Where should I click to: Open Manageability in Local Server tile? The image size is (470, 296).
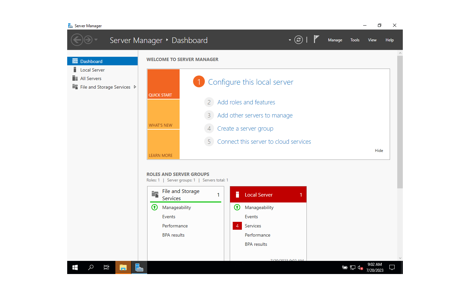(x=259, y=207)
